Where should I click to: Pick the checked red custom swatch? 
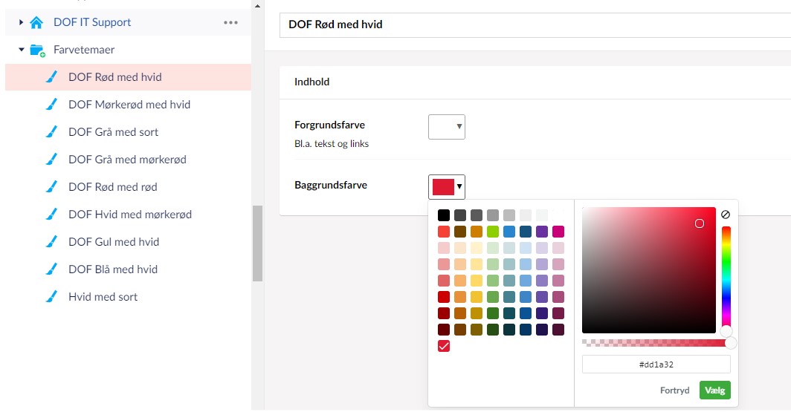[x=444, y=346]
